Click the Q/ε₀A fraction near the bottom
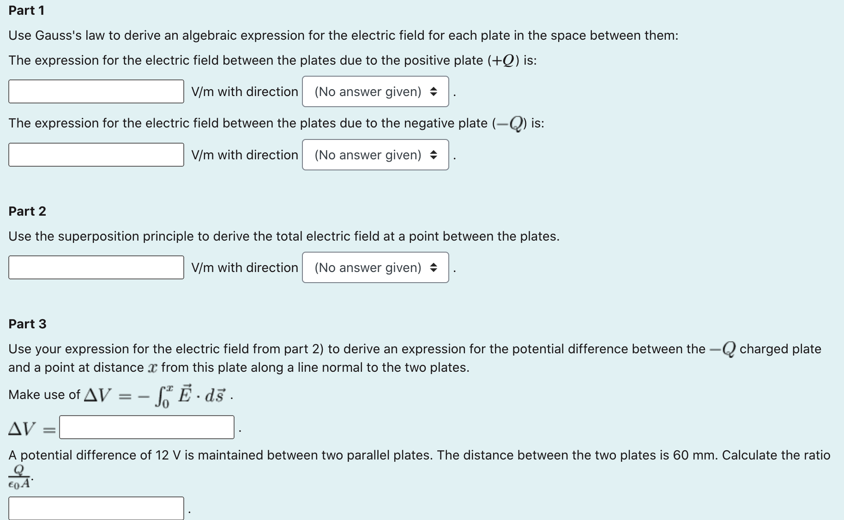Screen dimensions: 844x520 tap(18, 476)
